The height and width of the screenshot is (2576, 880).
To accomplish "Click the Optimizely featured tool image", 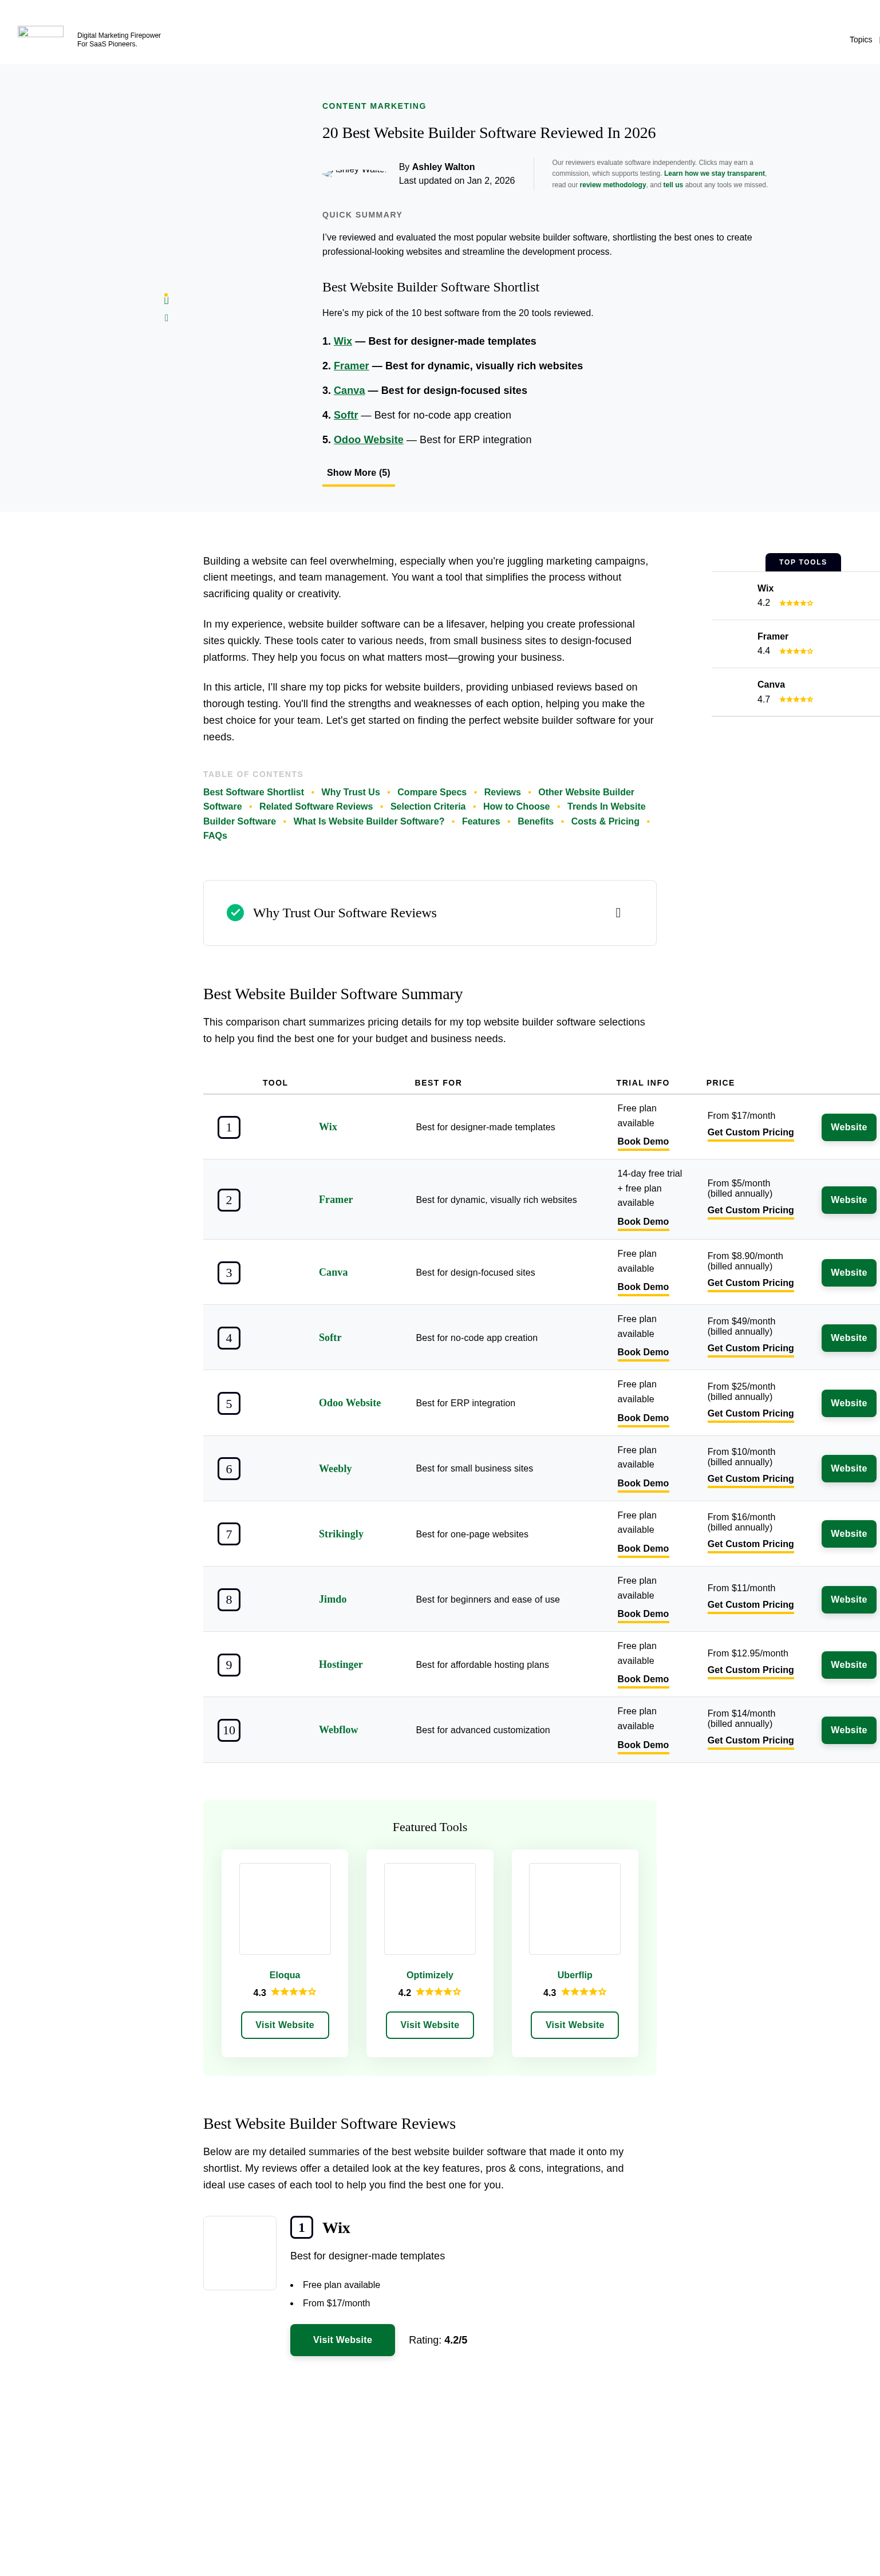I will pyautogui.click(x=429, y=1908).
